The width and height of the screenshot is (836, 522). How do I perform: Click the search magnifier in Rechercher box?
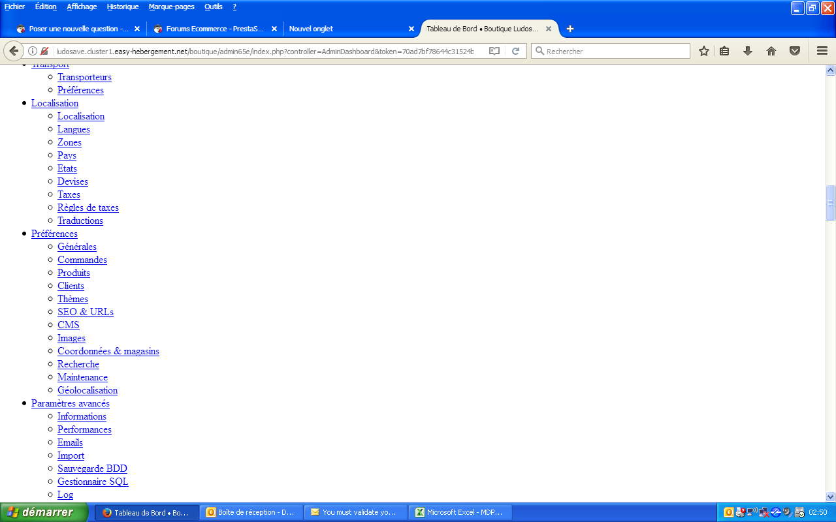click(x=539, y=51)
